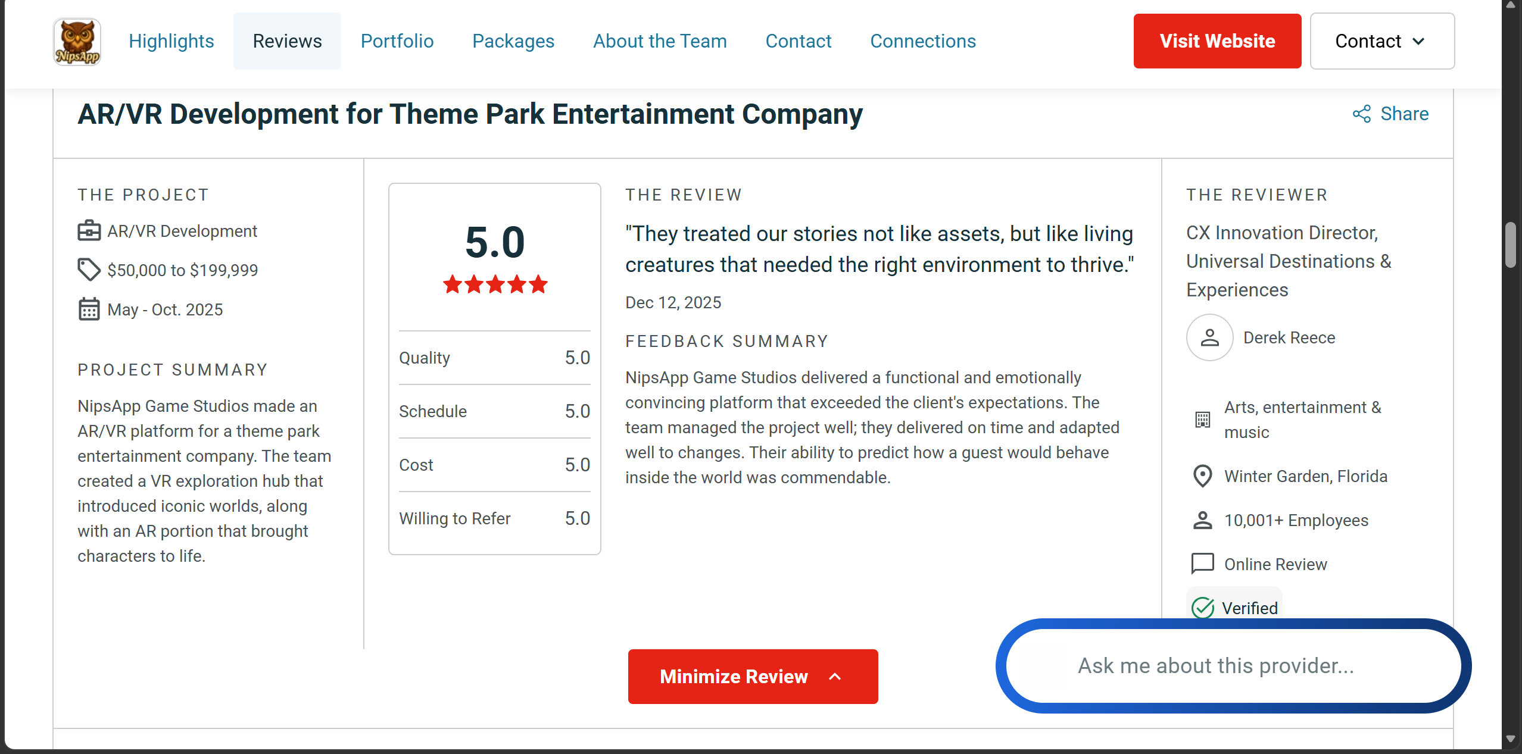Go to the Portfolio tab
Screen dimensions: 1522x754
pos(397,41)
